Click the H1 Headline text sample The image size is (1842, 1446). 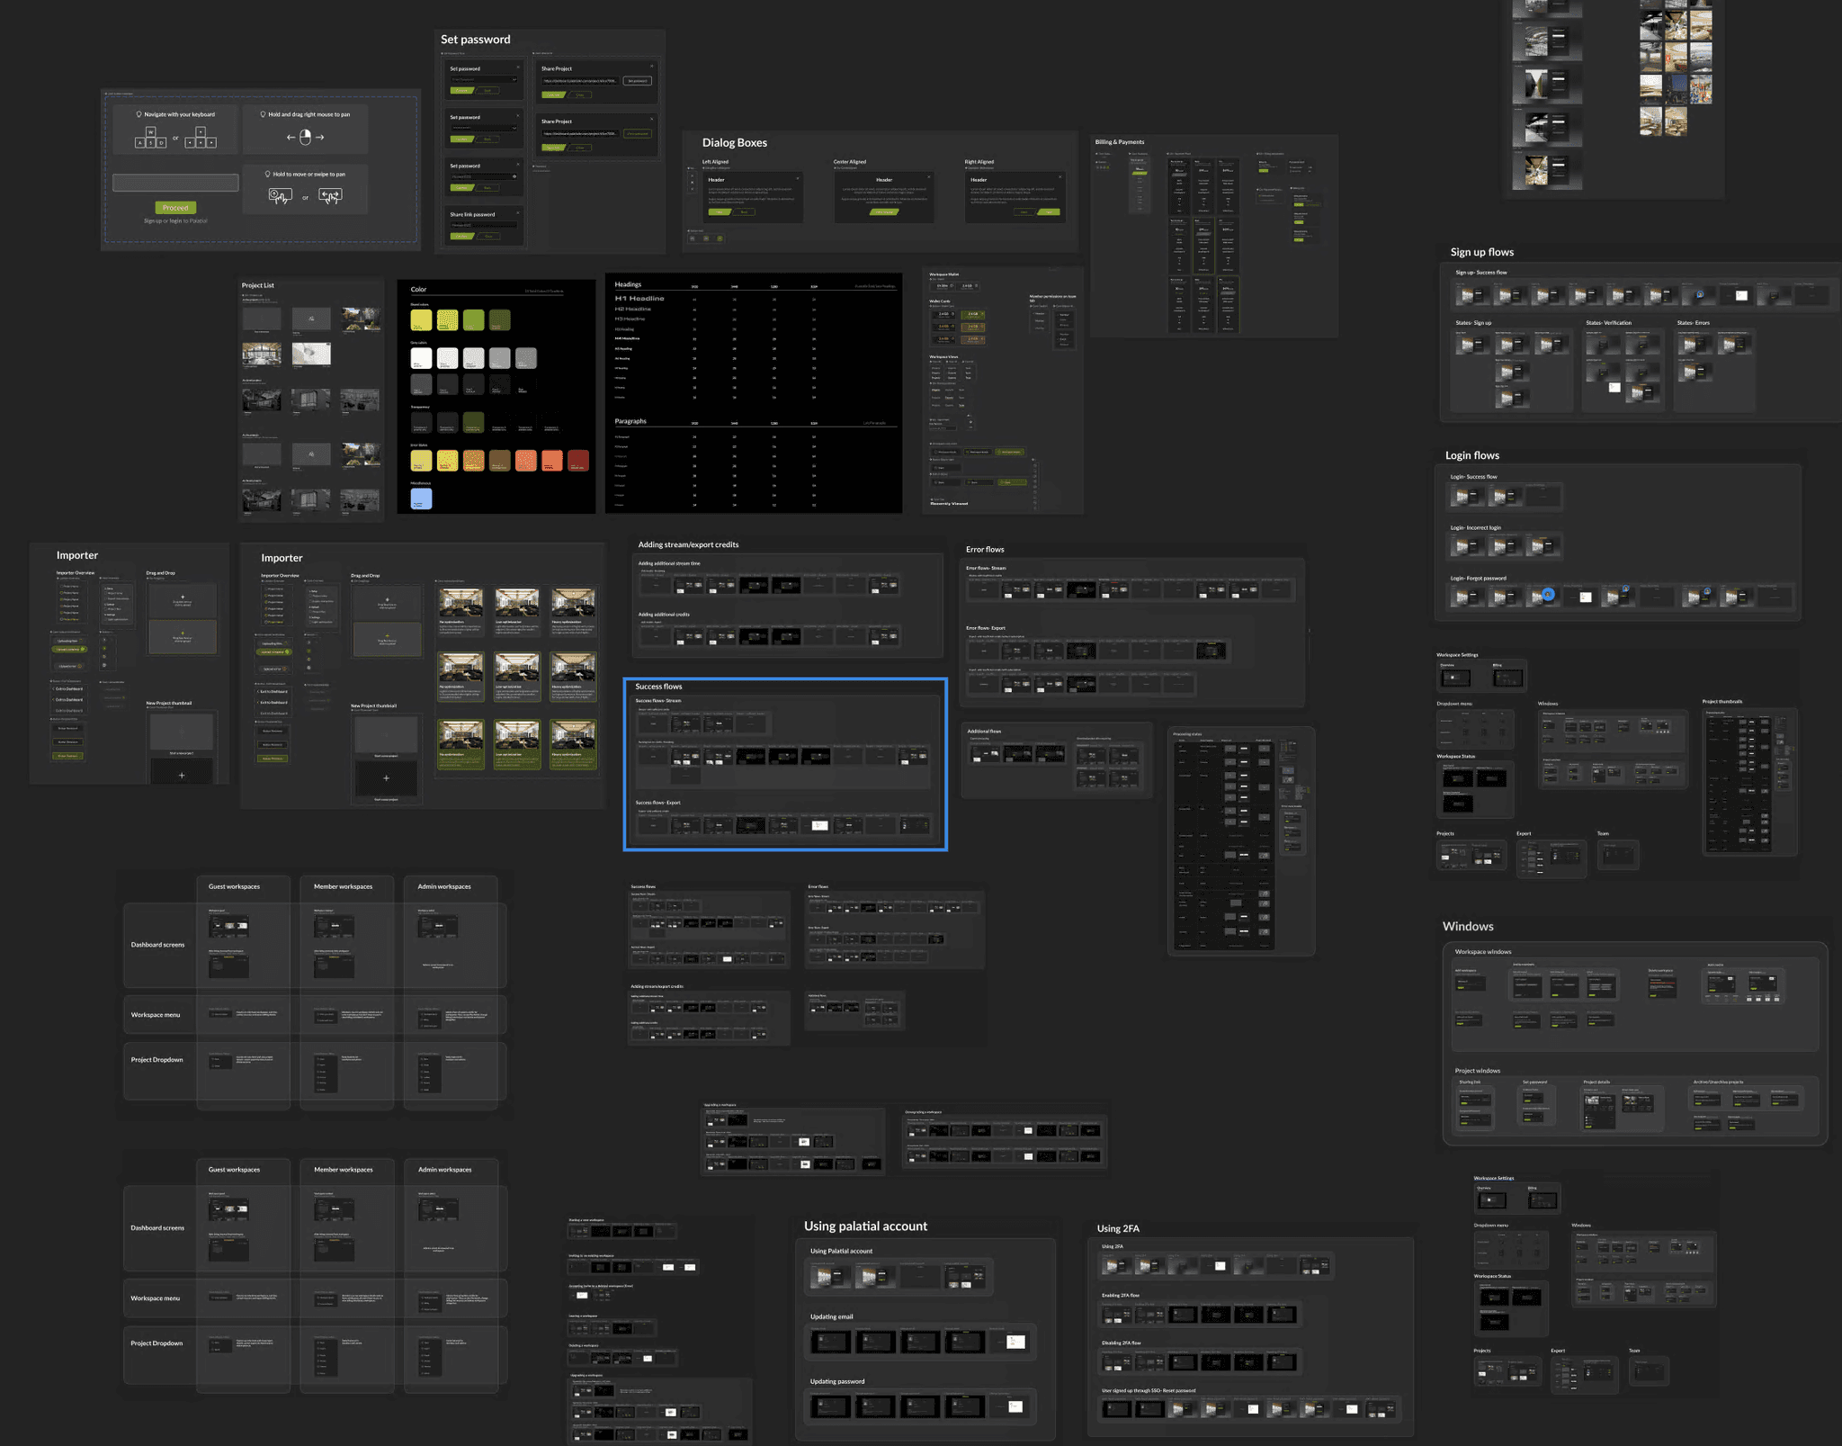639,298
